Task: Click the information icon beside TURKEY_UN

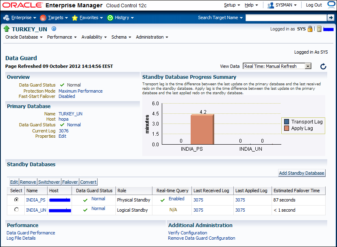Action: 54,29
